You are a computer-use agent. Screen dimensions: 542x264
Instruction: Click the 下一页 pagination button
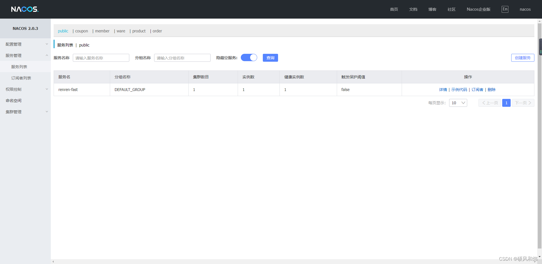523,103
